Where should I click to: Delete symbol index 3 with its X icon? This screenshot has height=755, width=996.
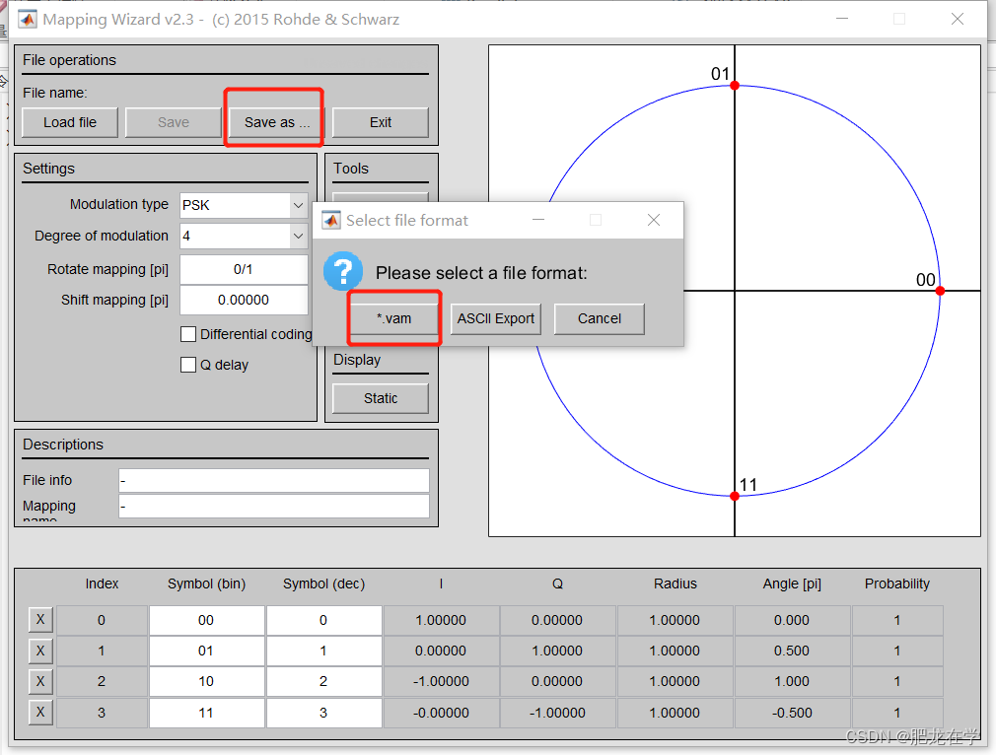coord(40,713)
